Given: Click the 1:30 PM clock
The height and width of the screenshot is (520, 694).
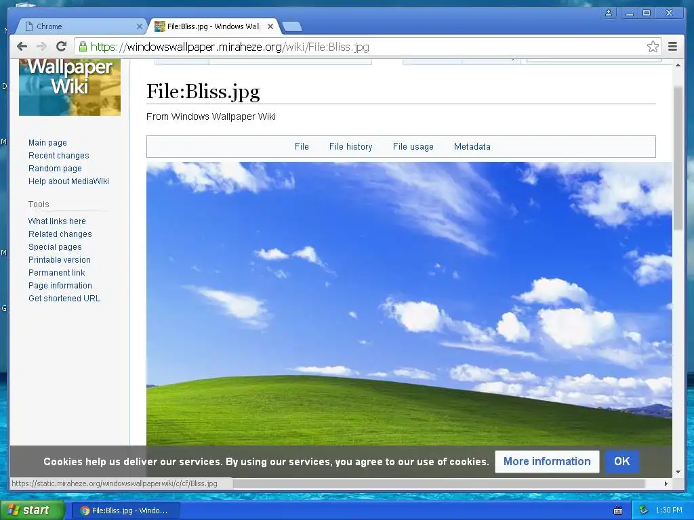Looking at the screenshot, I should click(x=669, y=511).
